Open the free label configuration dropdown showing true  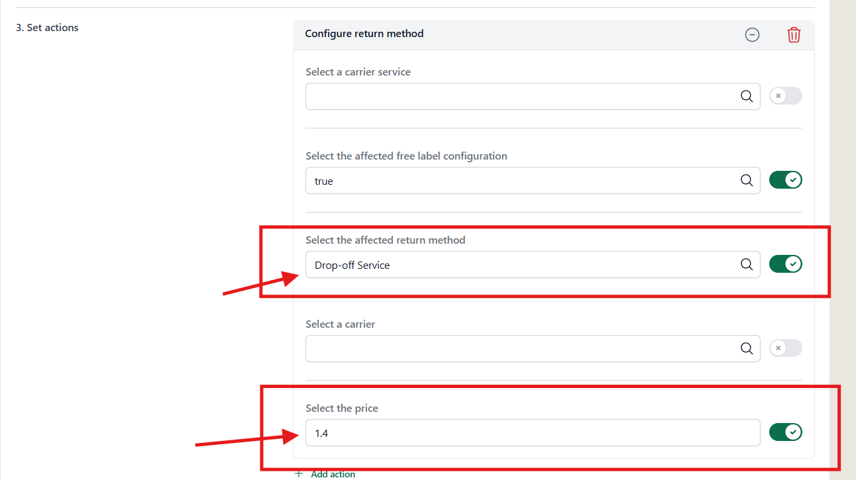533,180
